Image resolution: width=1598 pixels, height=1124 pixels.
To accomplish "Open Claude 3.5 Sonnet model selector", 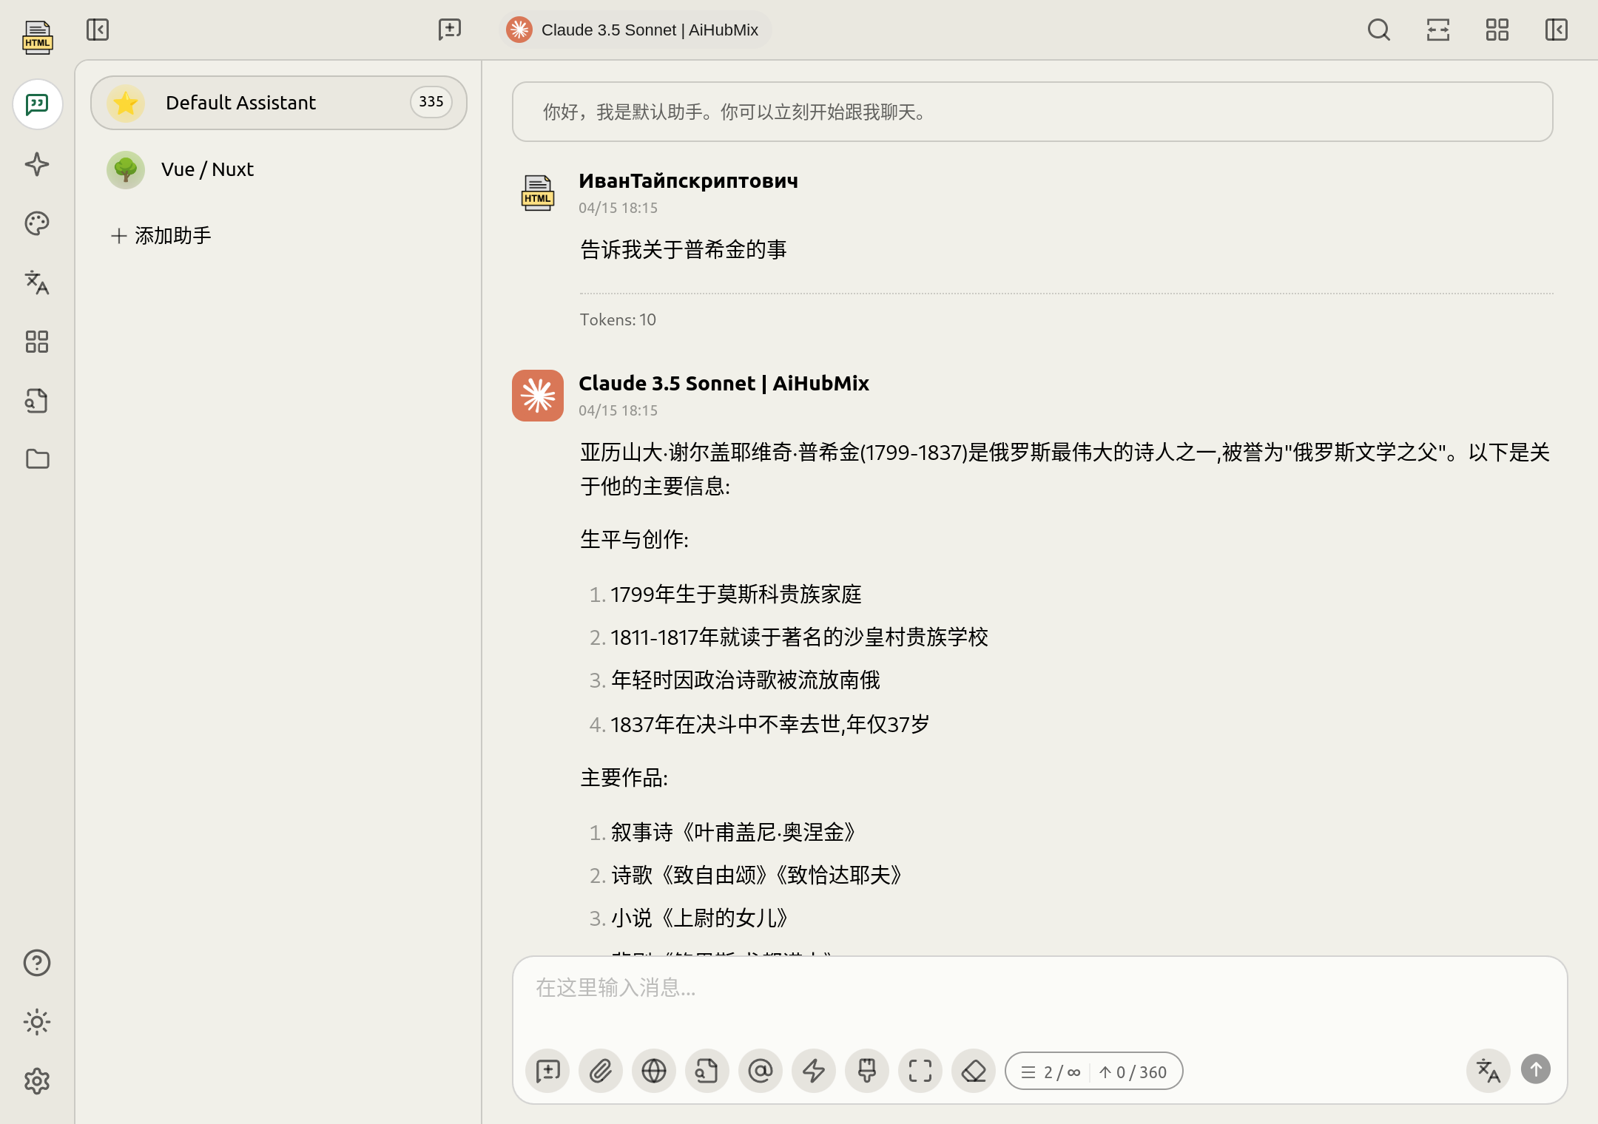I will point(635,30).
